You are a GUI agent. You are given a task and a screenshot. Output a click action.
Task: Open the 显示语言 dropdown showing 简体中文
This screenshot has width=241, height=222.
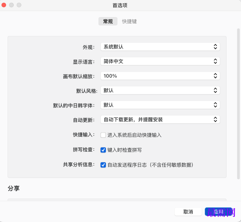(160, 61)
